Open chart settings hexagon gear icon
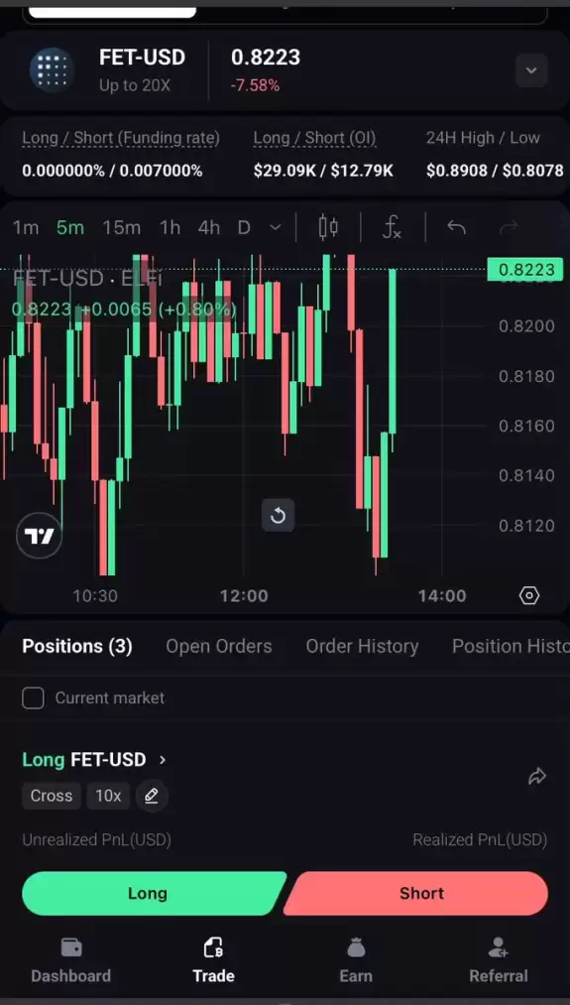The height and width of the screenshot is (1005, 570). click(529, 596)
